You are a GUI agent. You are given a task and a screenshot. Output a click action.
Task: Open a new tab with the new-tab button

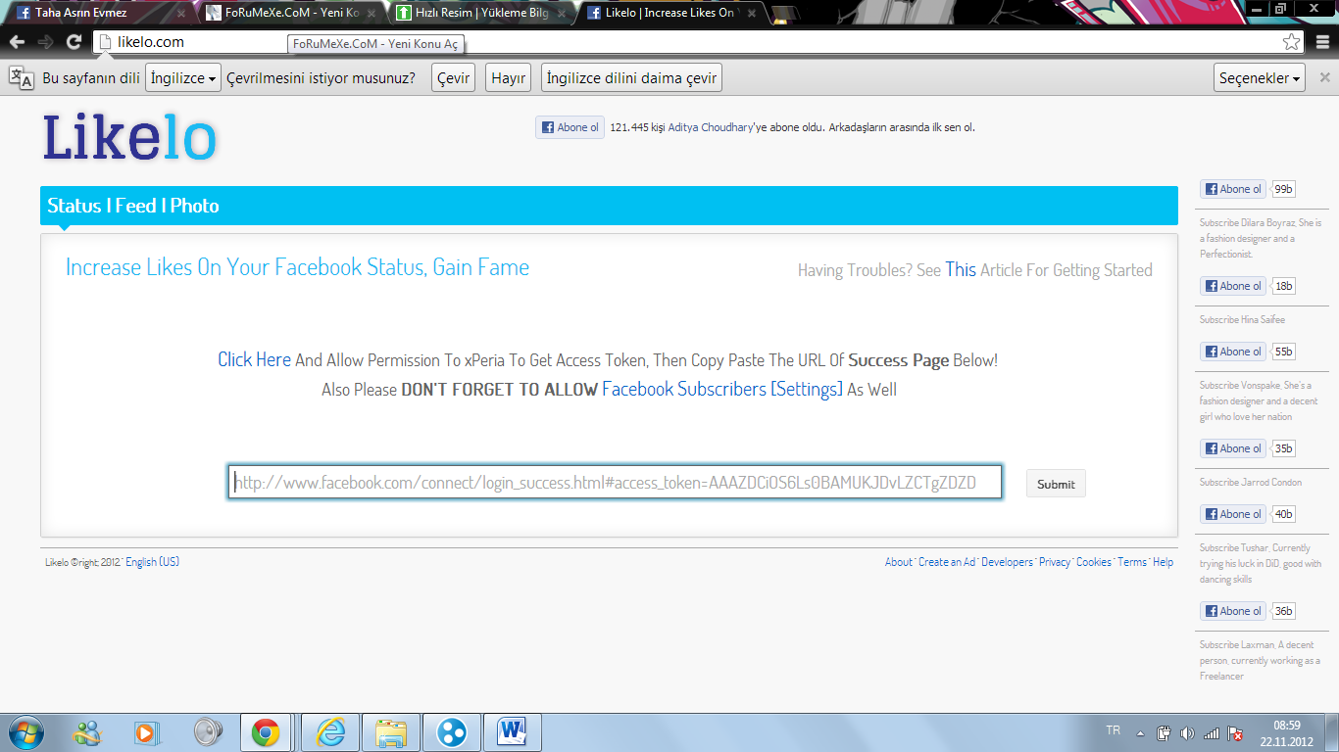(x=785, y=14)
